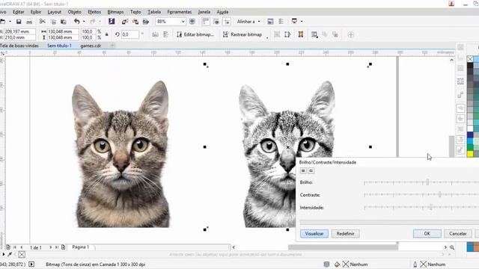Switch to the games.cdr document tab
479x269 pixels.
click(x=91, y=46)
